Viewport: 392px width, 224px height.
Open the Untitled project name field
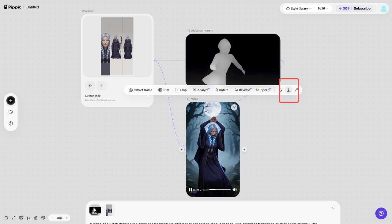32,7
